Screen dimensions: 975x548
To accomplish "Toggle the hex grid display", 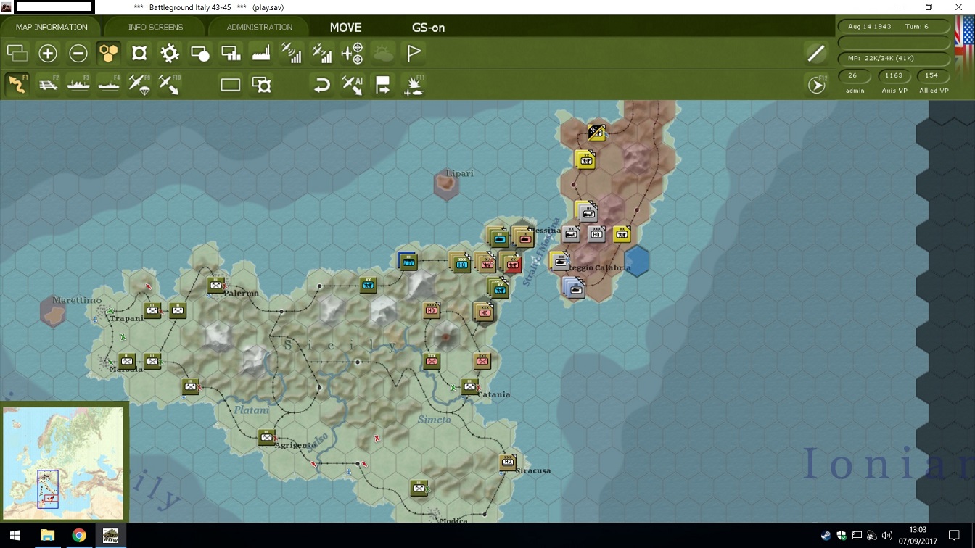I will tap(109, 53).
